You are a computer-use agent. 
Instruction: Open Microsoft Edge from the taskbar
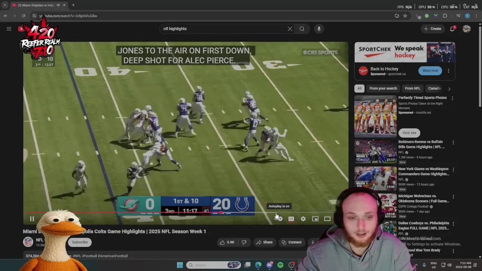click(x=258, y=265)
